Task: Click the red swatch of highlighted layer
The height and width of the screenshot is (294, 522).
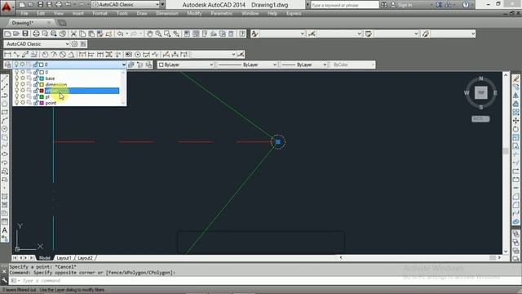Action: click(42, 91)
